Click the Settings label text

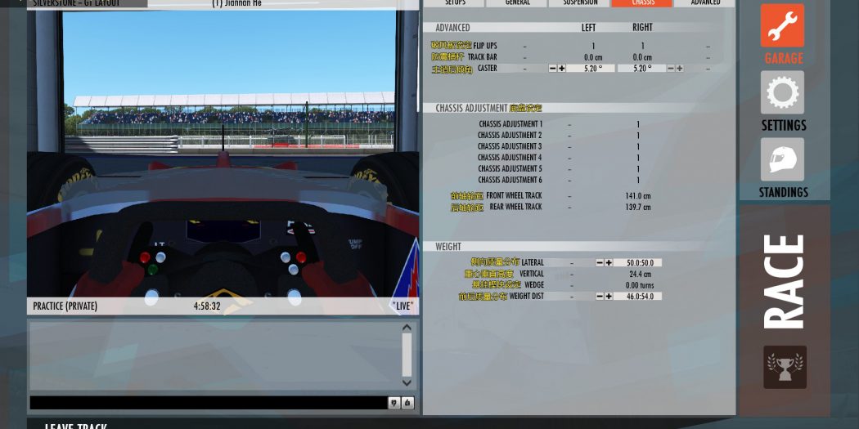point(784,125)
